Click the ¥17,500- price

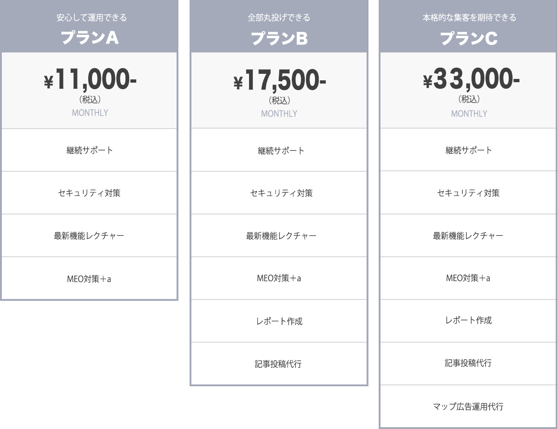click(x=279, y=81)
